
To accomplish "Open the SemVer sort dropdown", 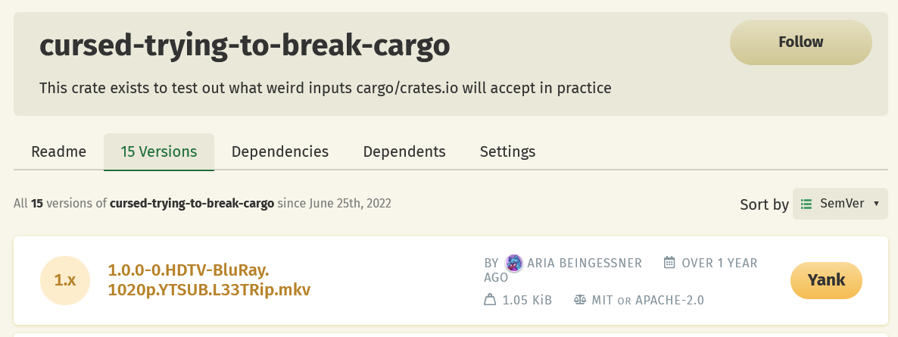I will click(840, 204).
